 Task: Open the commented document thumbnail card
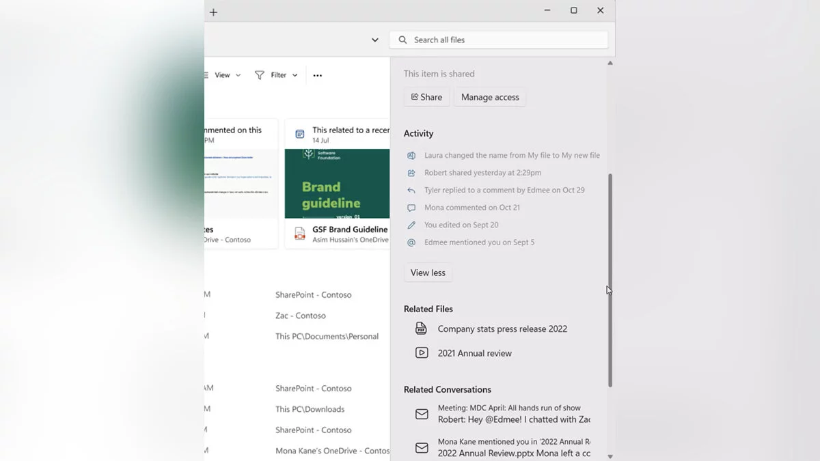coord(241,184)
